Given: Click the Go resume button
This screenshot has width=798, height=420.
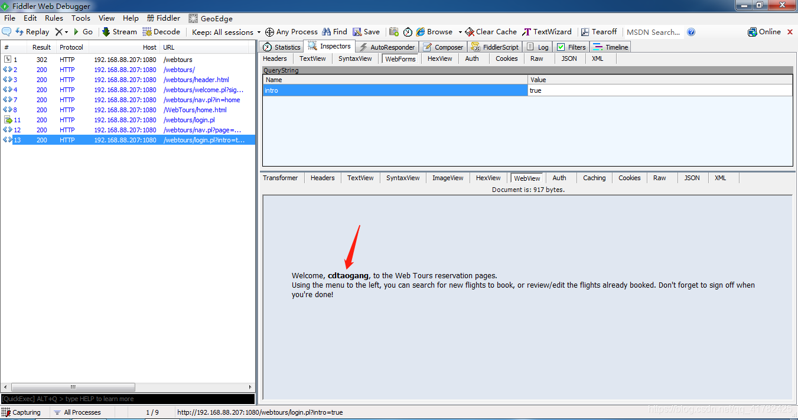Looking at the screenshot, I should pyautogui.click(x=83, y=32).
